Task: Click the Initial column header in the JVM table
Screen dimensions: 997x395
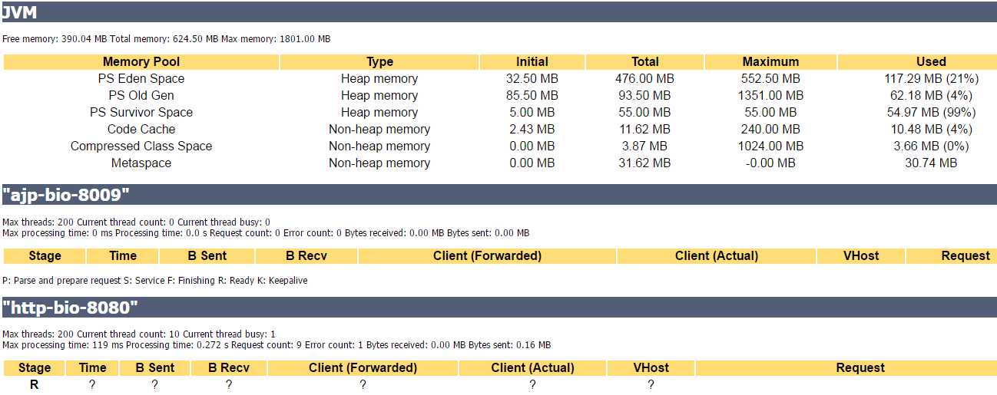Action: [x=532, y=61]
